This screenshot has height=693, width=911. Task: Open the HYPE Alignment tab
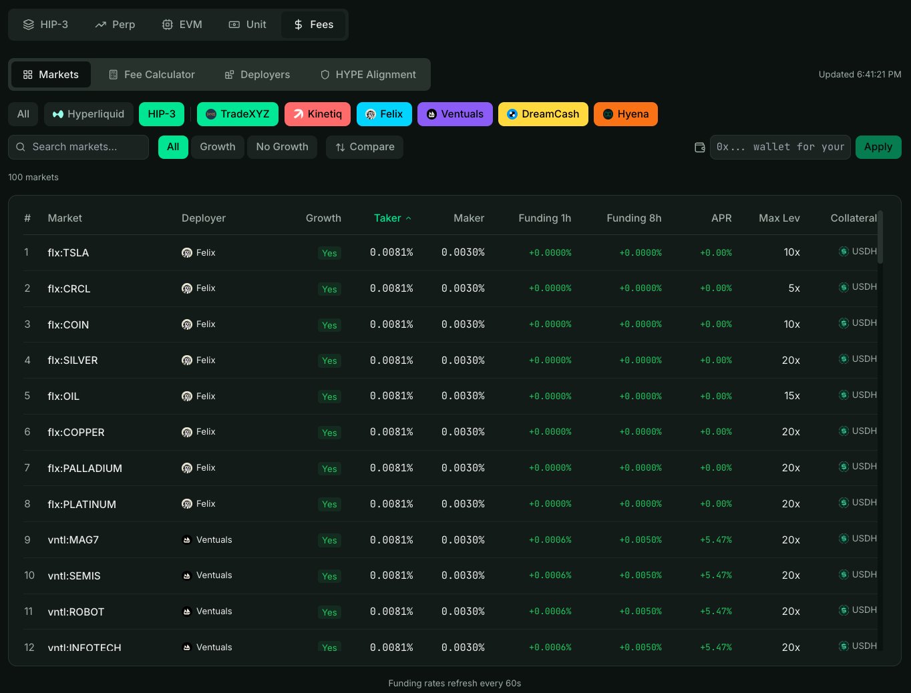pyautogui.click(x=368, y=75)
